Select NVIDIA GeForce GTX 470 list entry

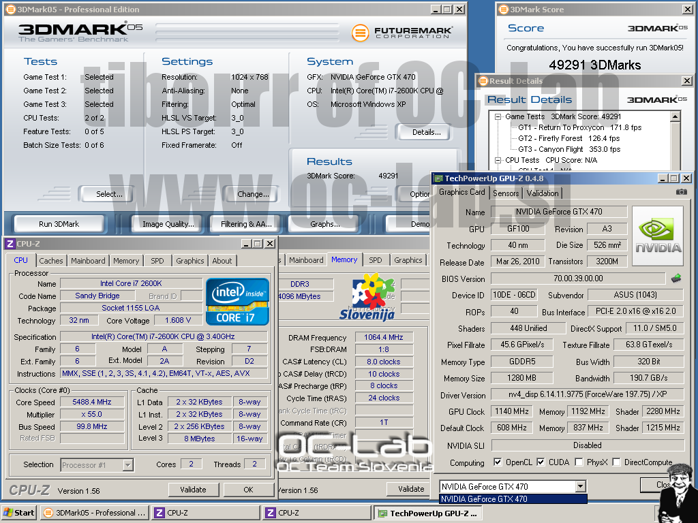513,499
